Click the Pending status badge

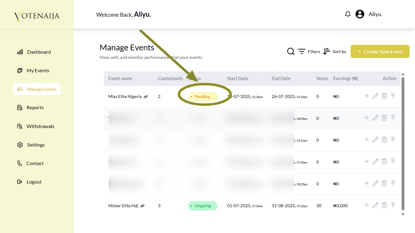(203, 97)
